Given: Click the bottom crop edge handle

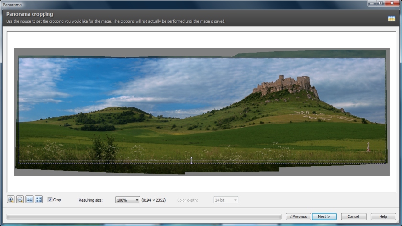Looking at the screenshot, I should [191, 160].
